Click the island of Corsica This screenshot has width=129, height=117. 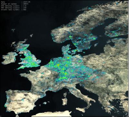[65, 94]
